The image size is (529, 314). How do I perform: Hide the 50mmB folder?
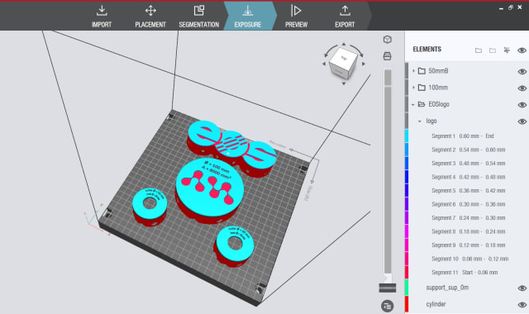click(x=522, y=71)
